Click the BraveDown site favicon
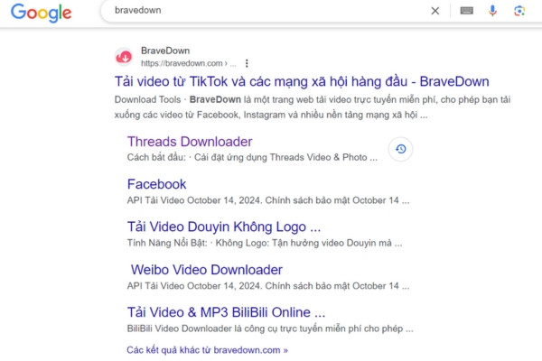542x361 pixels. [x=124, y=57]
